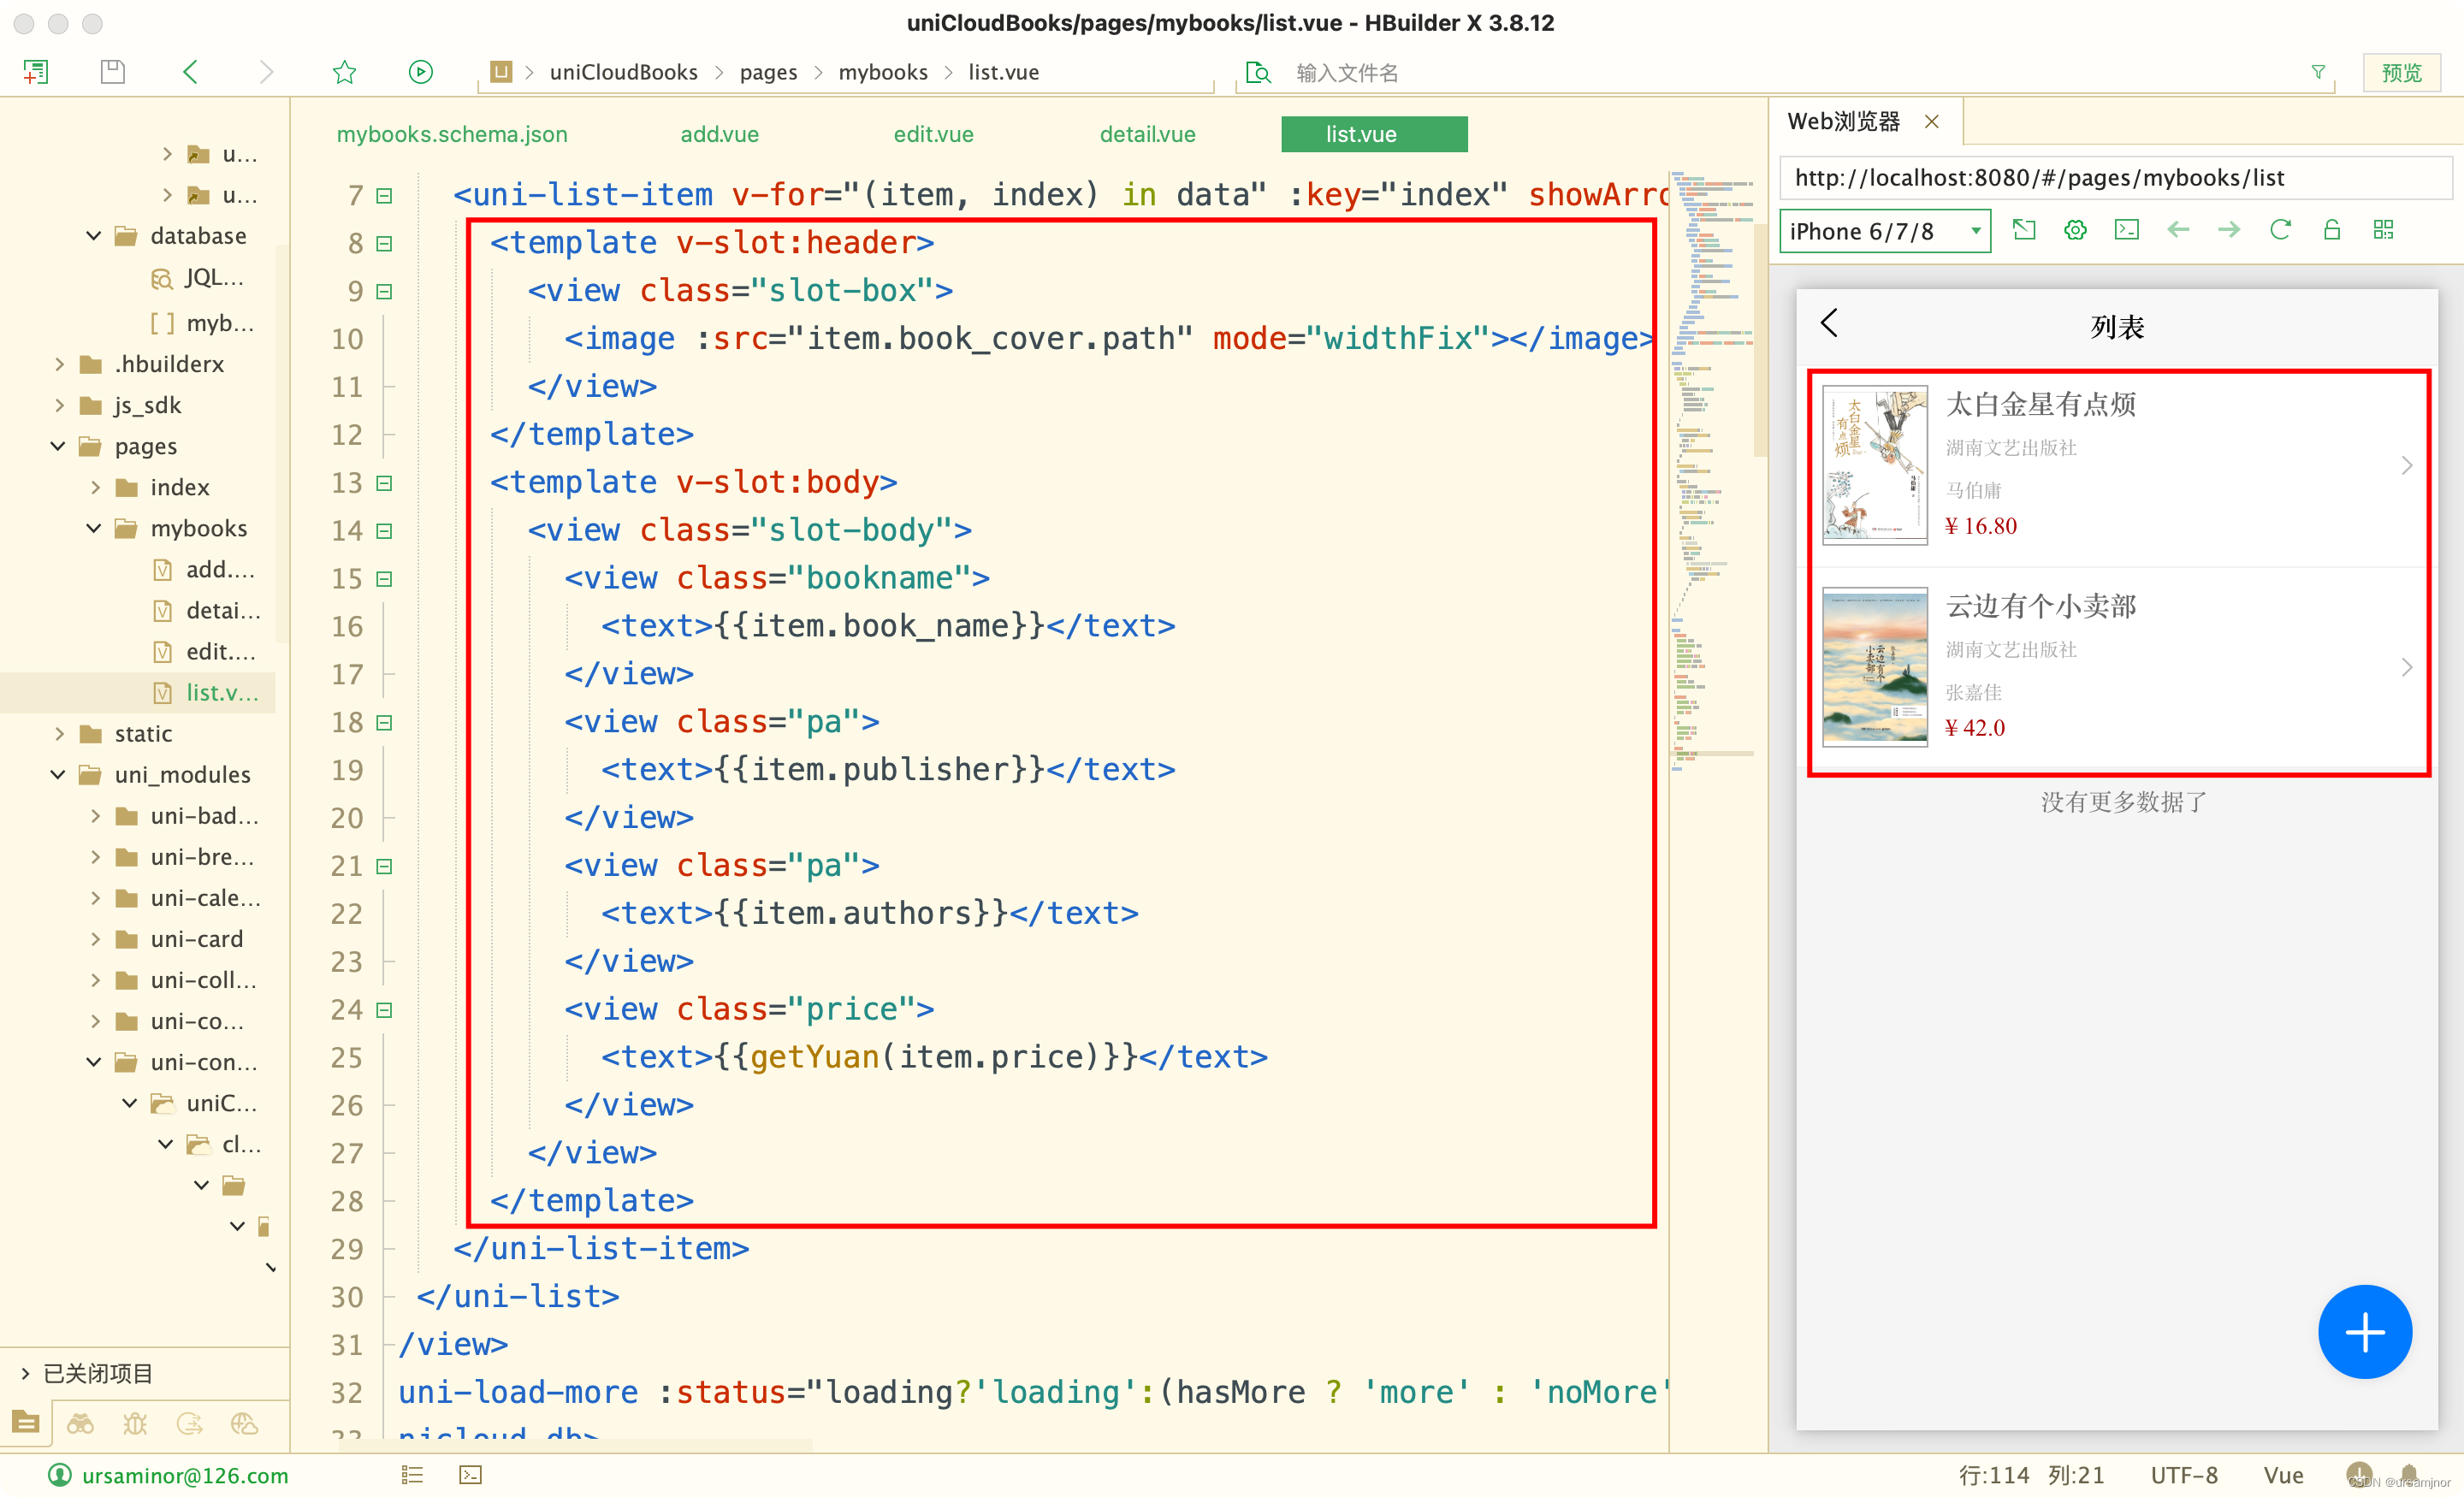The width and height of the screenshot is (2464, 1497).
Task: Open browser devtools console icon
Action: (2126, 230)
